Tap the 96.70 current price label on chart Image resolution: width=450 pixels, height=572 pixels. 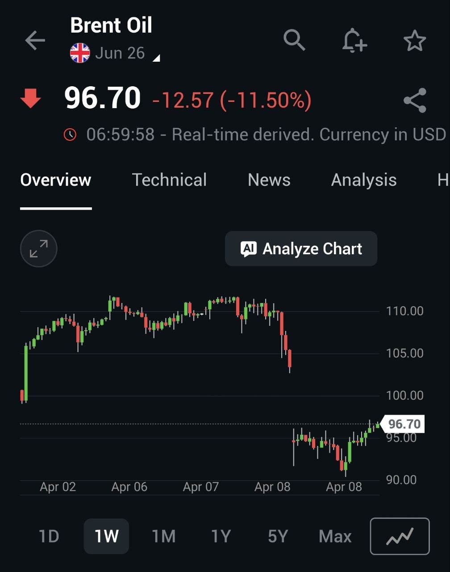tap(404, 424)
